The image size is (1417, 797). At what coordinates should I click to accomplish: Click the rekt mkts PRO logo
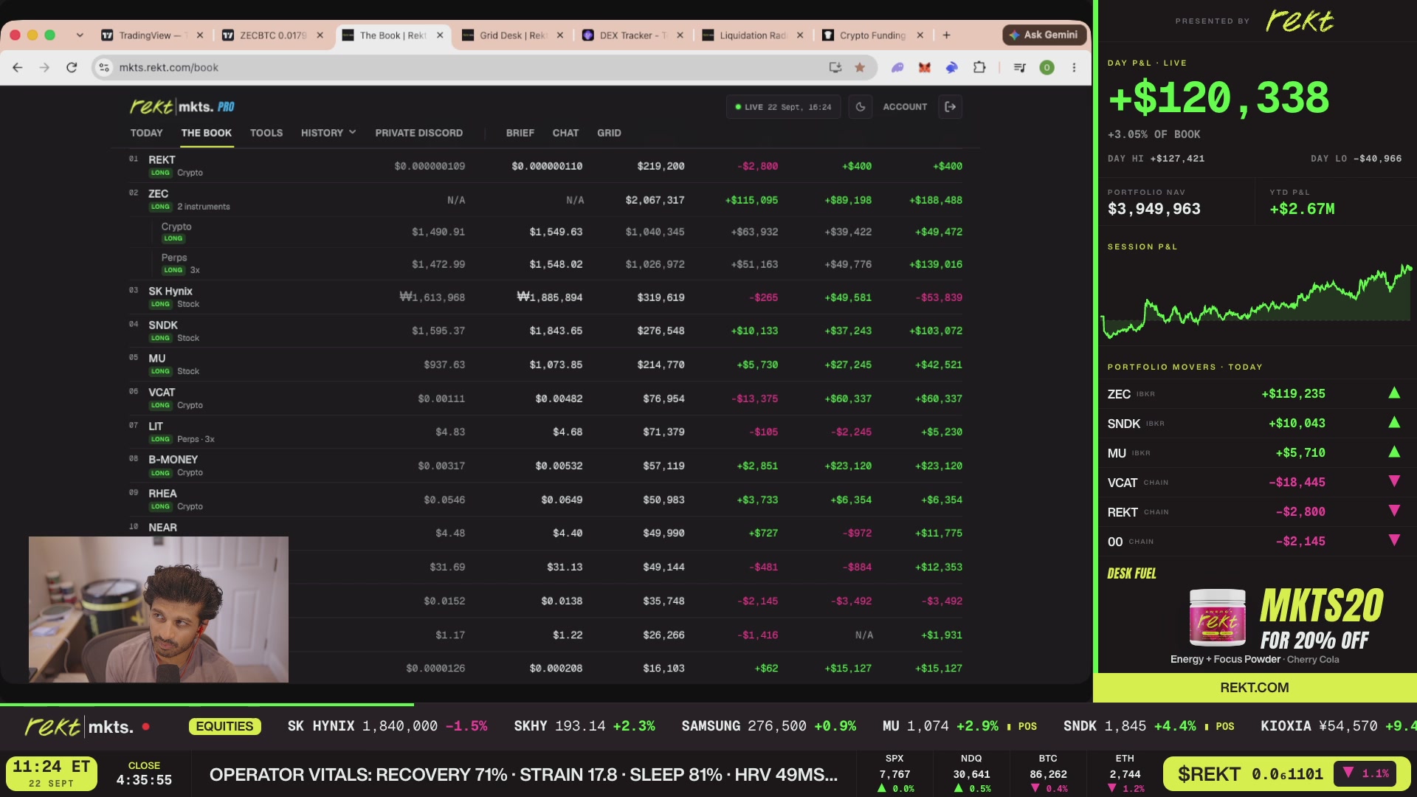pyautogui.click(x=182, y=106)
